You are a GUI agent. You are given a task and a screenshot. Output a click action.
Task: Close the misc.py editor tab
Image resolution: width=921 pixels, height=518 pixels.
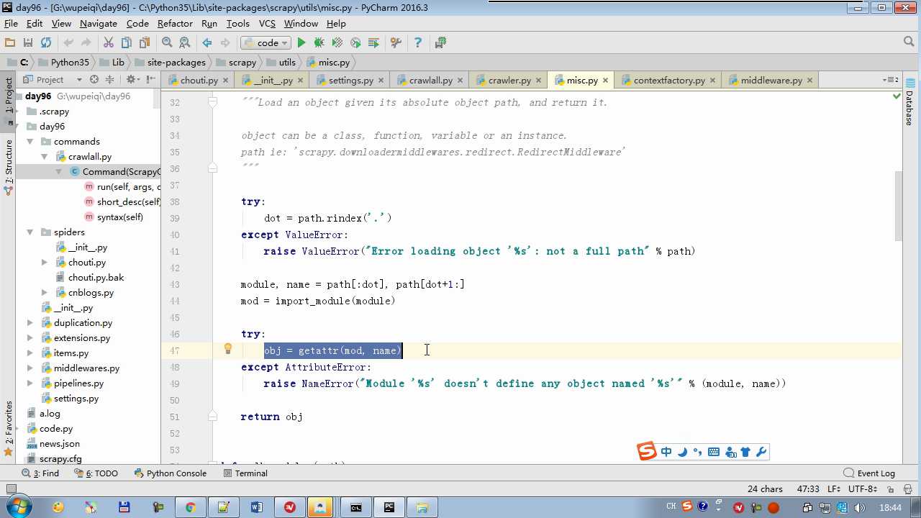[x=606, y=81]
